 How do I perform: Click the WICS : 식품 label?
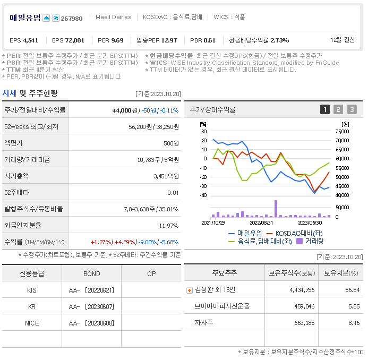229,17
